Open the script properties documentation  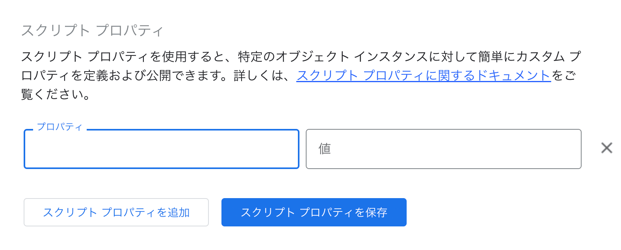click(x=423, y=75)
